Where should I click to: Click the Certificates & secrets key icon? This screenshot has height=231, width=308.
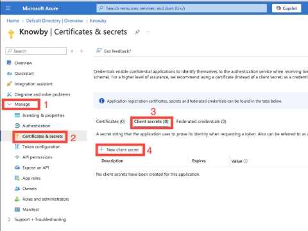click(x=17, y=136)
